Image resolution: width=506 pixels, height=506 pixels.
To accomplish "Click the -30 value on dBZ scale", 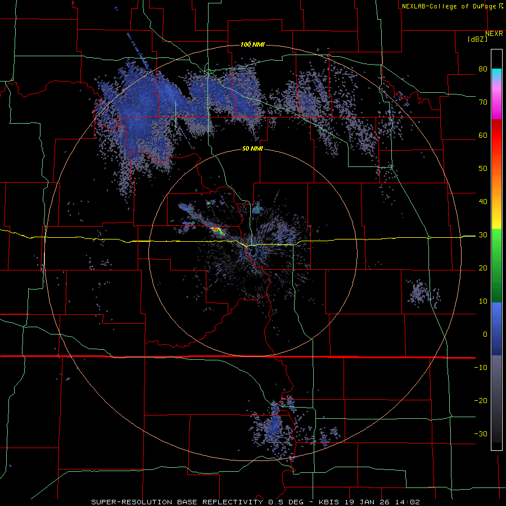I will [481, 434].
